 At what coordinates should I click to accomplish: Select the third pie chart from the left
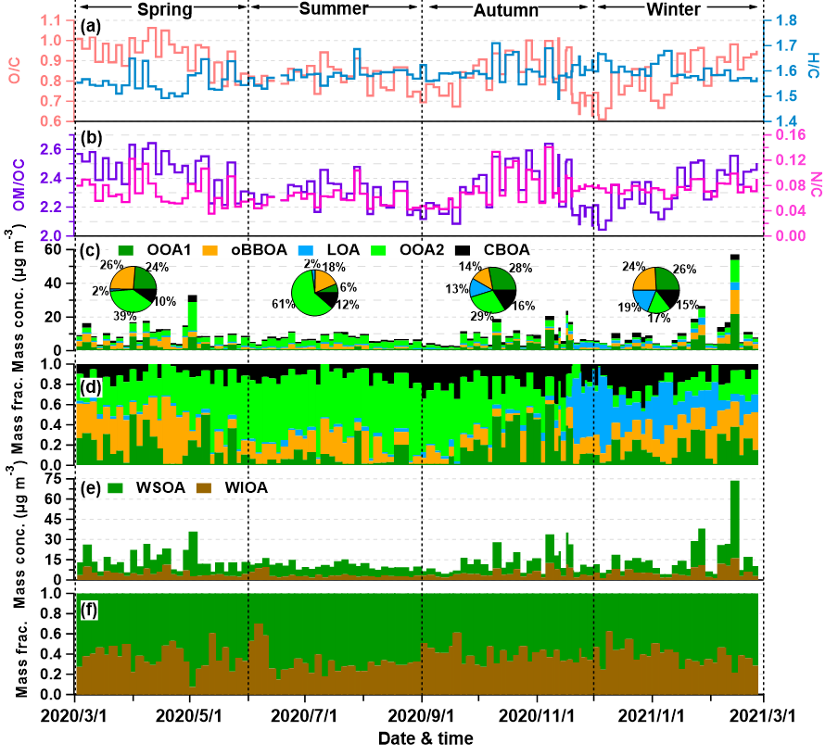click(x=492, y=290)
